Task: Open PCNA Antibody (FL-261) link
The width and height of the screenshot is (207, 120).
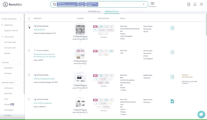Action: [x=44, y=79]
